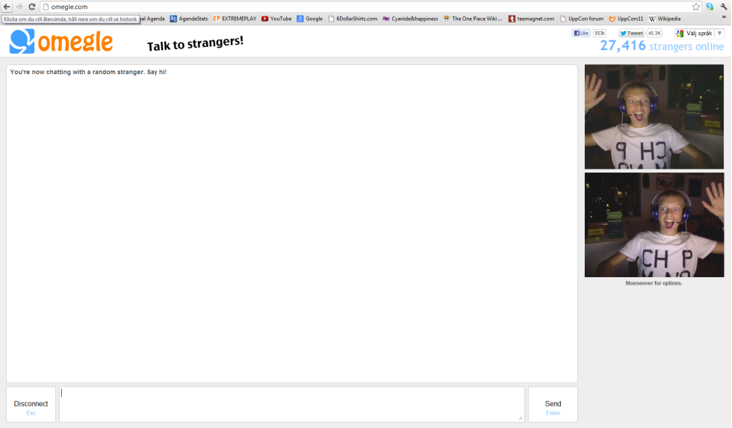This screenshot has height=428, width=732.
Task: Click your own bottom webcam video
Action: (654, 225)
